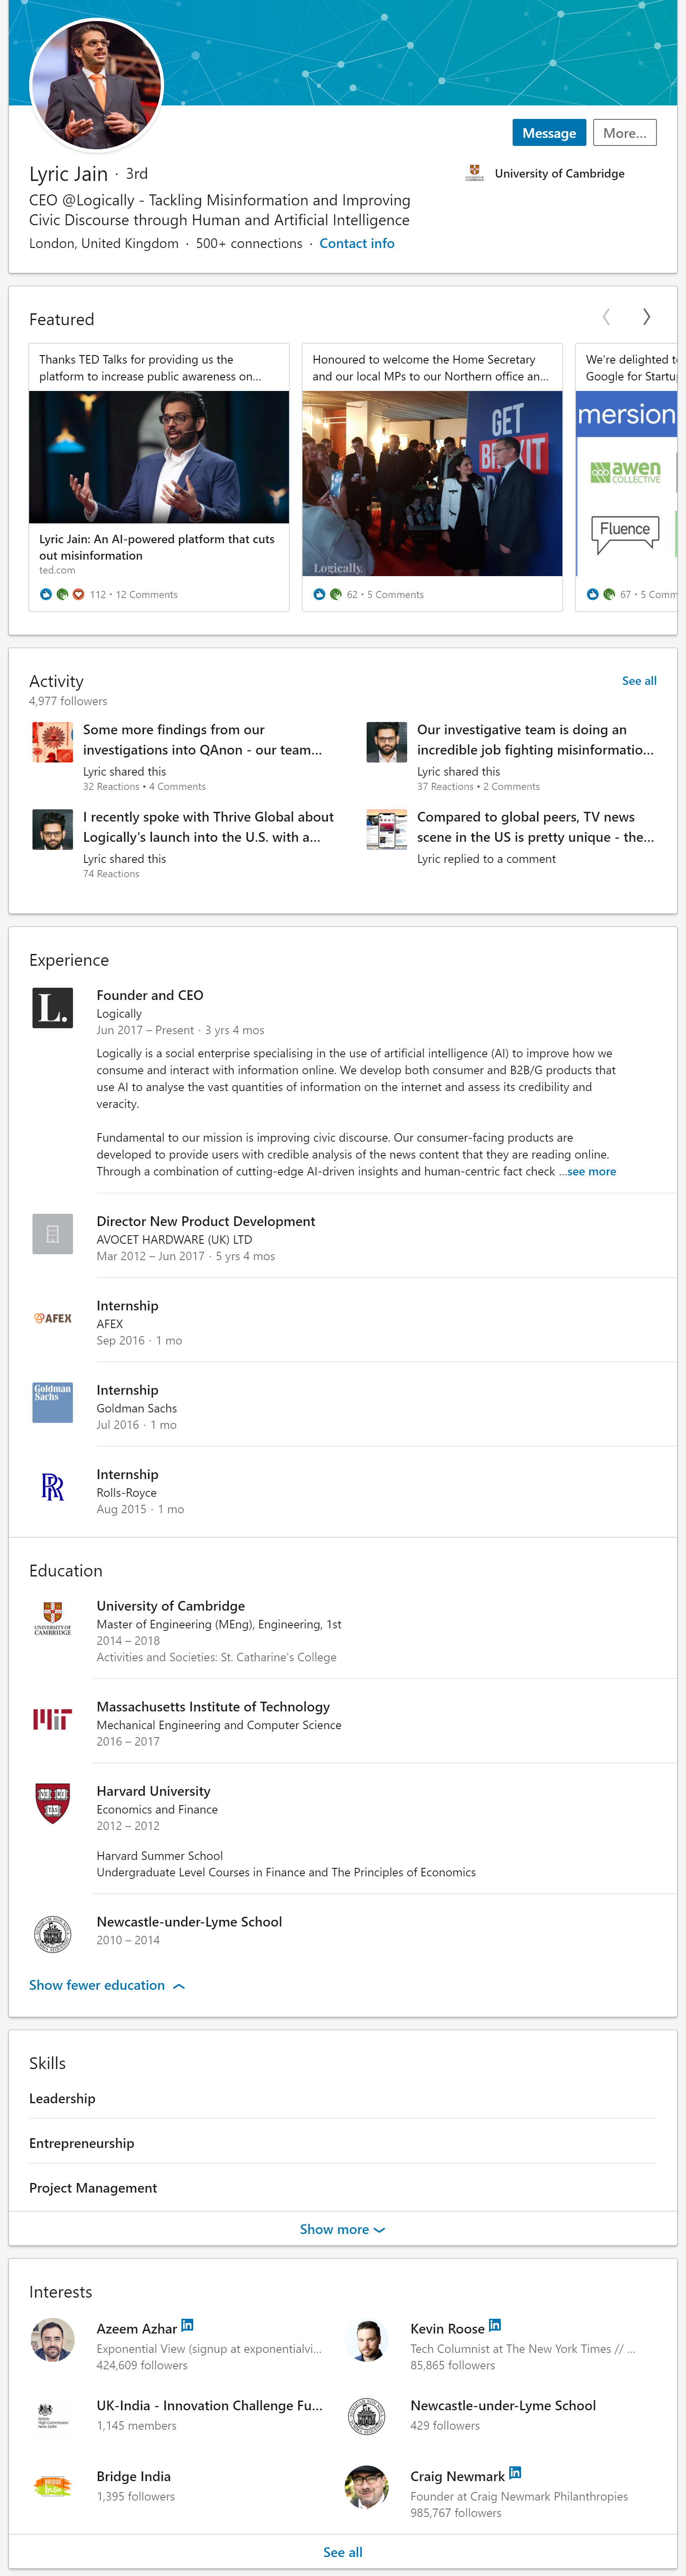The width and height of the screenshot is (686, 2576).
Task: Open the TV news scene activity post thumbnail
Action: click(386, 829)
